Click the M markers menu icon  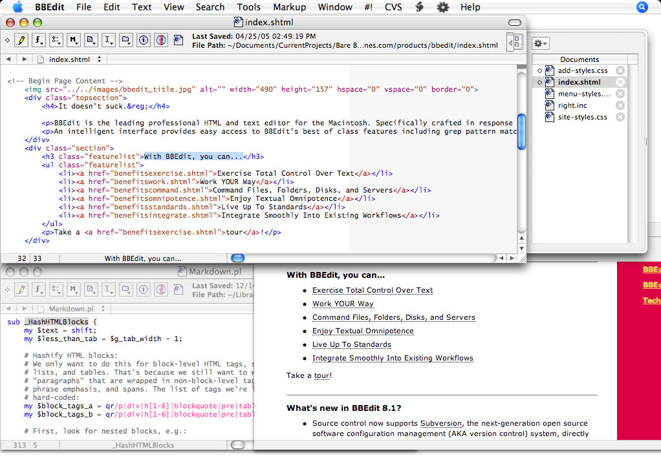tap(73, 41)
